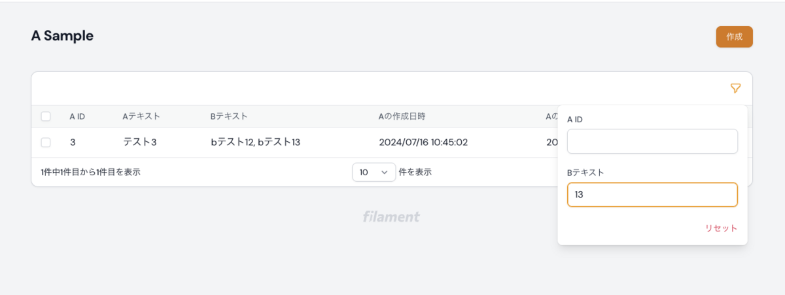
Task: Click the Aテキスト column header
Action: click(x=141, y=116)
